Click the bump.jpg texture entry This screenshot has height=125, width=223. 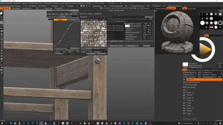point(115,28)
